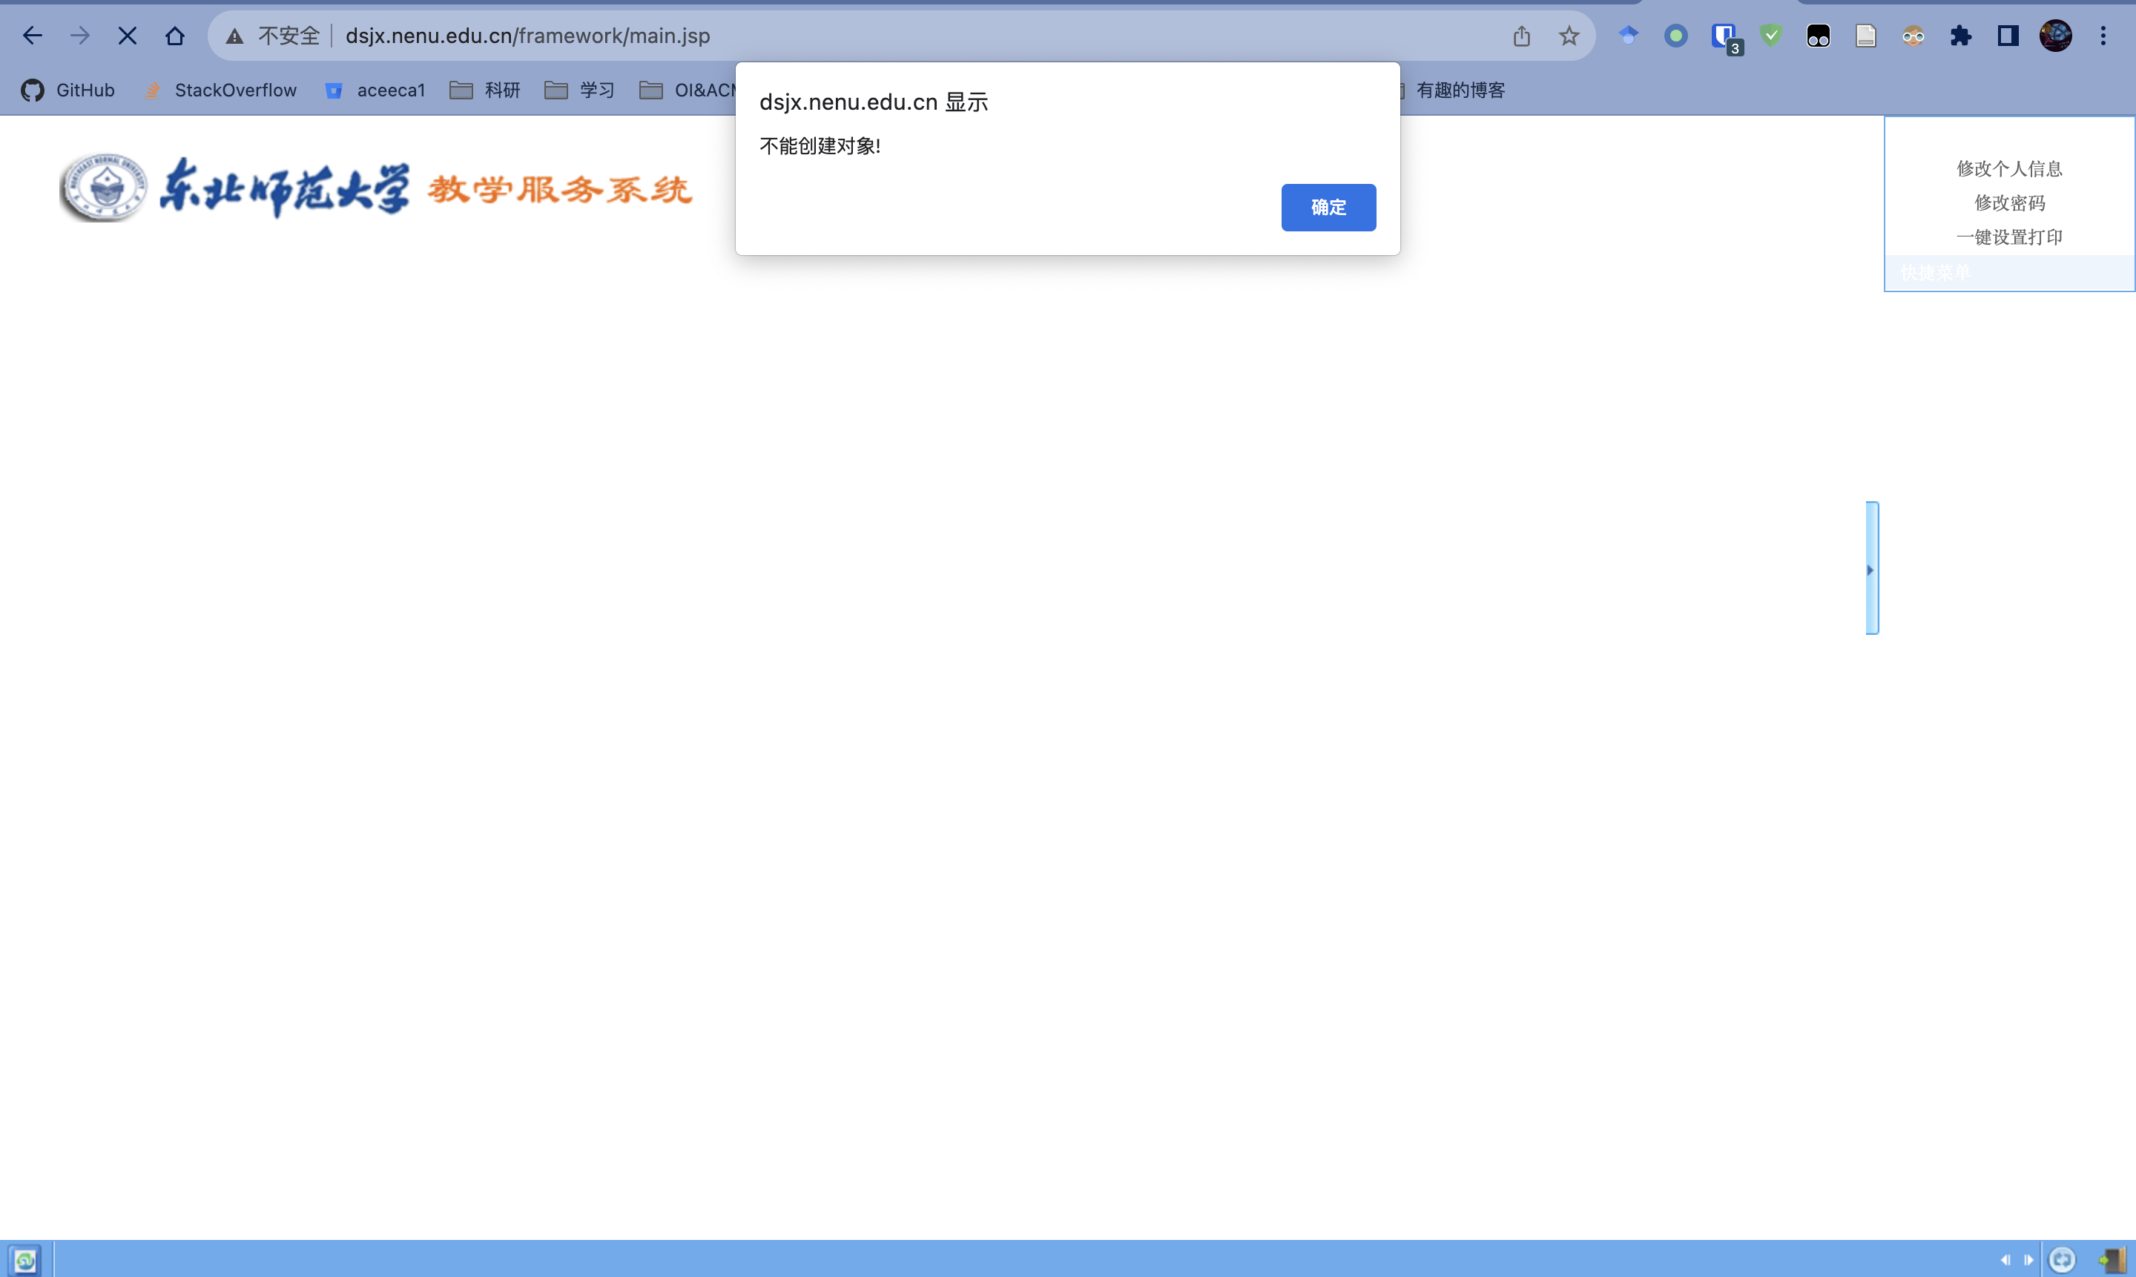The image size is (2136, 1277).
Task: Toggle the browser side panel icon
Action: 2007,36
